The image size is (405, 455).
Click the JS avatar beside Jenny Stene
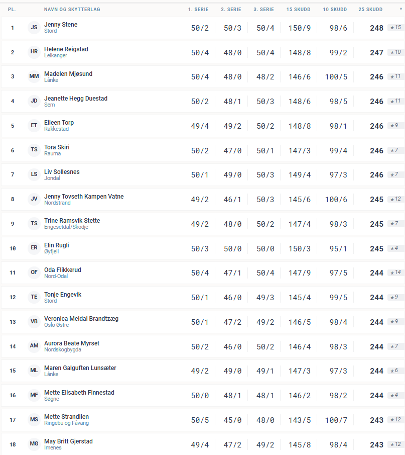tap(34, 28)
